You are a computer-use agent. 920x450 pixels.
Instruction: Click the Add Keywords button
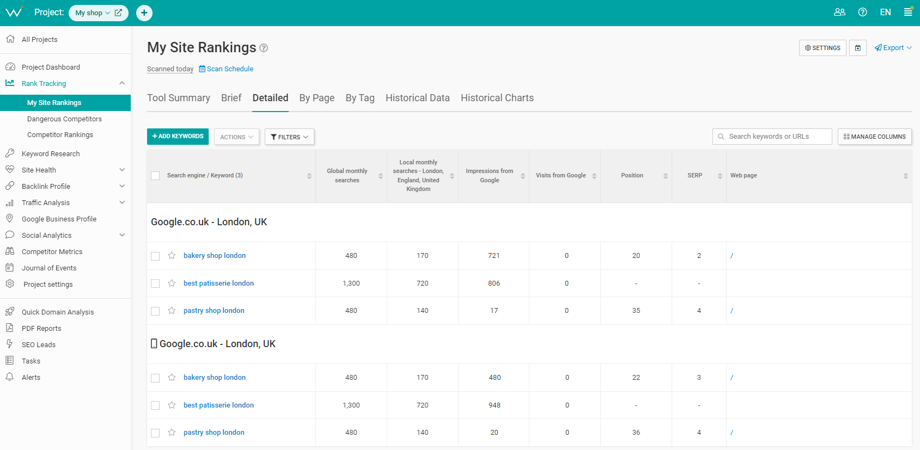point(178,137)
